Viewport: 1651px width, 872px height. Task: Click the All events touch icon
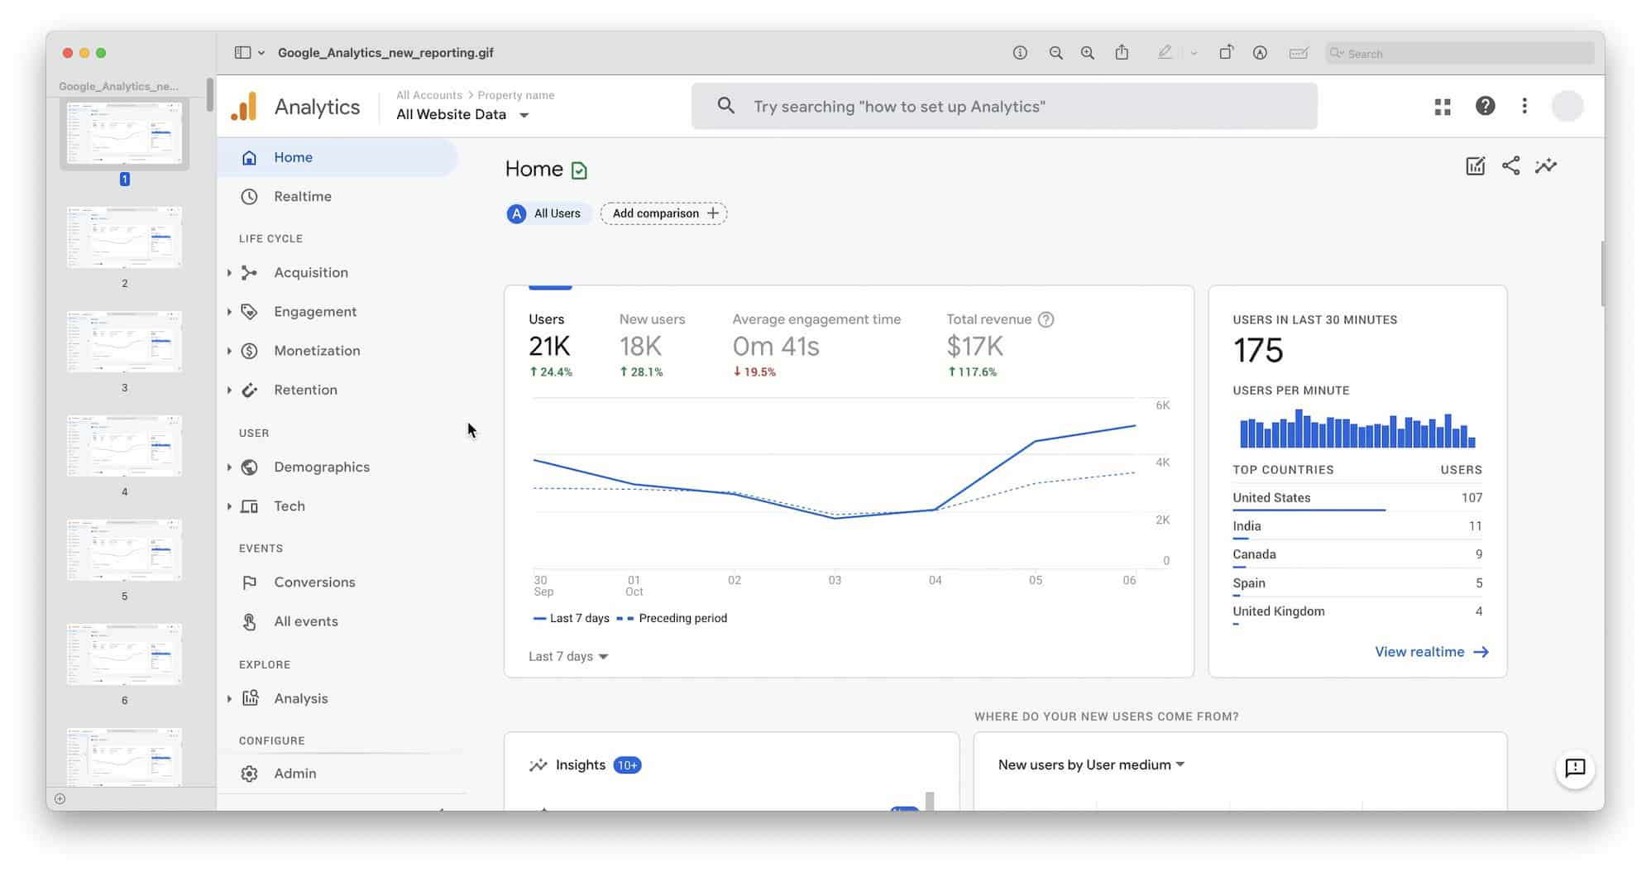click(249, 621)
